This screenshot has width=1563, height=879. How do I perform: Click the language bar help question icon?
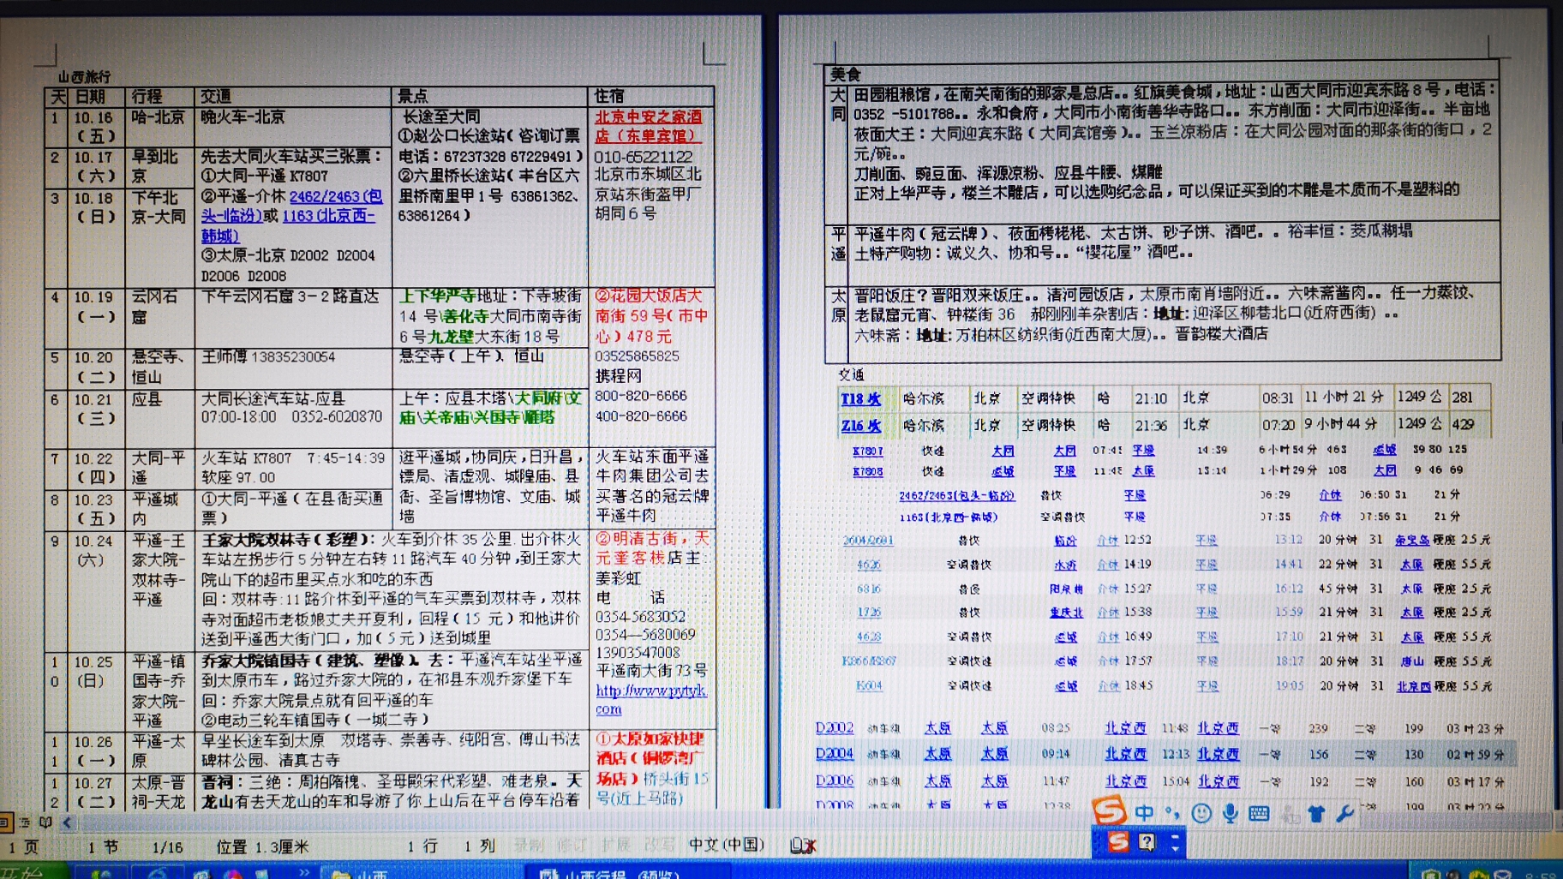click(x=1147, y=842)
